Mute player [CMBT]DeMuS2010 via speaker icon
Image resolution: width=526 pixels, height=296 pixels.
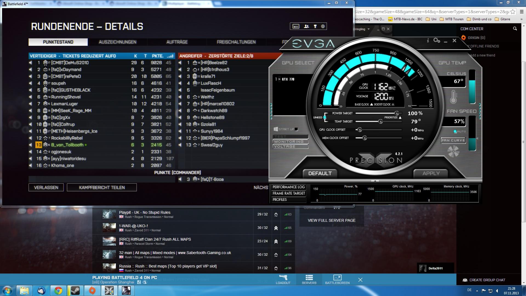30,63
